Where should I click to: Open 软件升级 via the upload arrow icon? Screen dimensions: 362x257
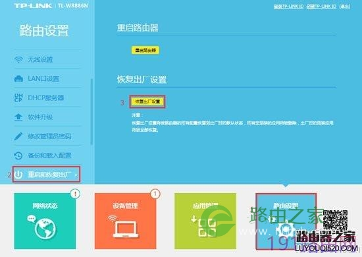[x=18, y=117]
